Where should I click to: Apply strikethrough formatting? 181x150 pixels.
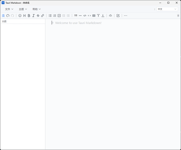click(x=38, y=16)
